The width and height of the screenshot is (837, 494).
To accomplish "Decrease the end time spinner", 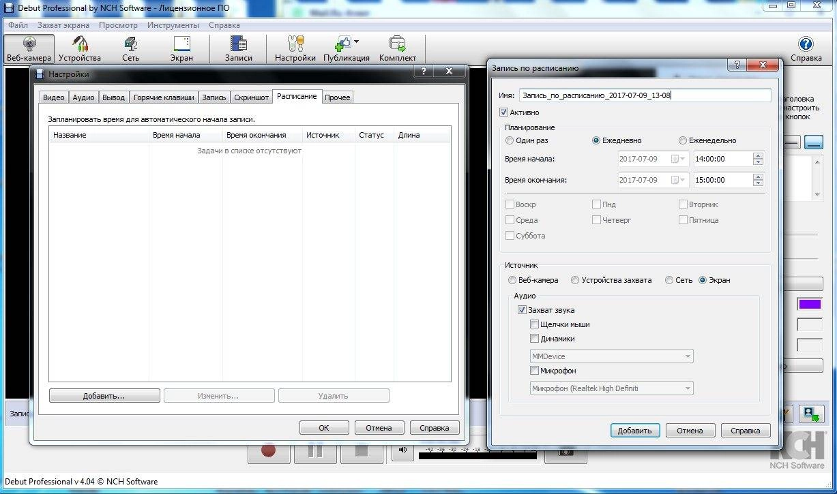I will click(758, 183).
